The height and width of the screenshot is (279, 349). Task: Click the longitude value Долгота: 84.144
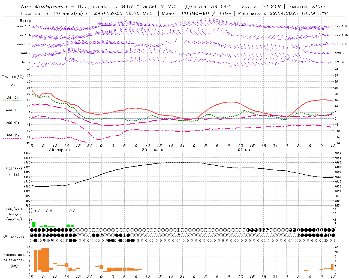(207, 7)
